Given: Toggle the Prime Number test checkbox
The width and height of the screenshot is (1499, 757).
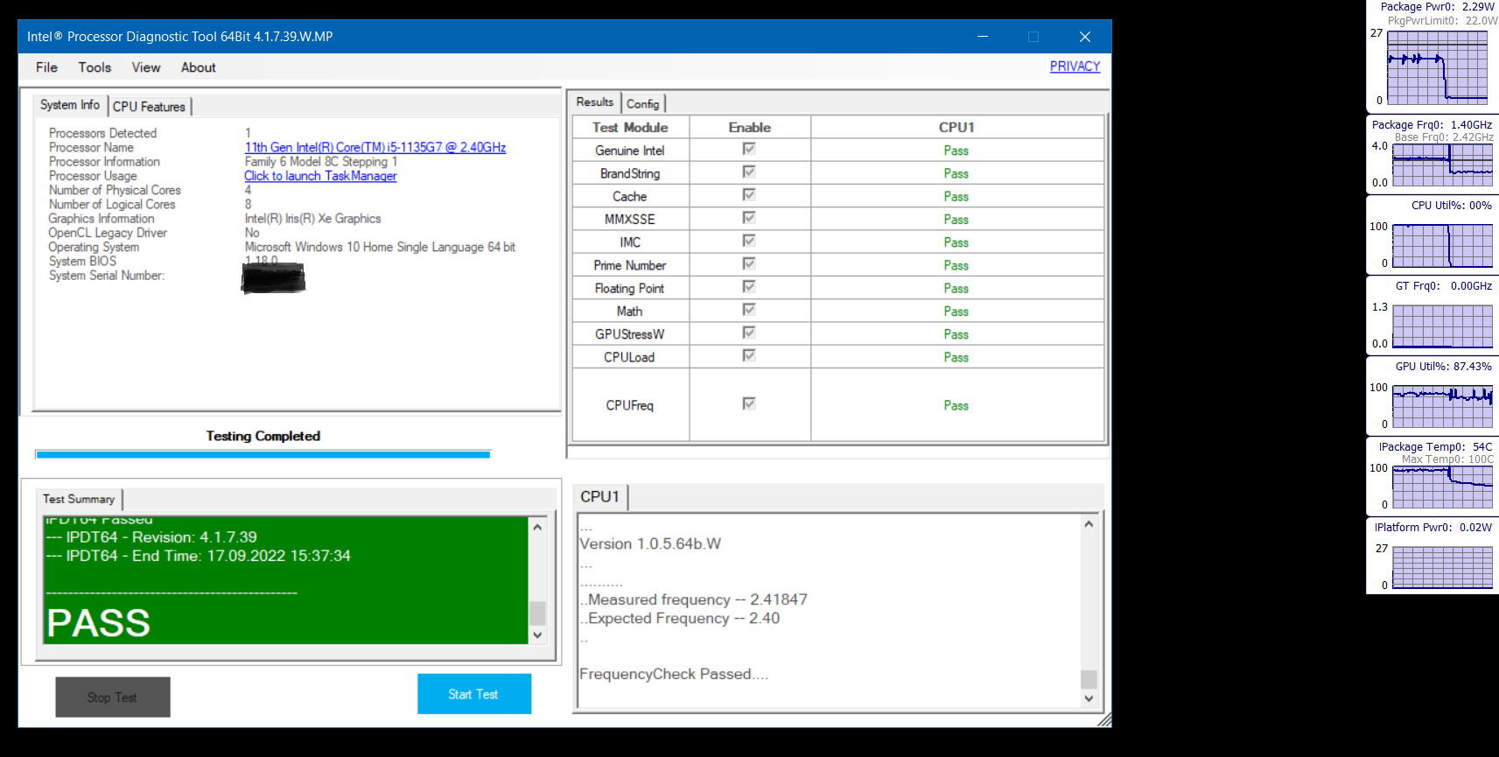Looking at the screenshot, I should click(749, 264).
